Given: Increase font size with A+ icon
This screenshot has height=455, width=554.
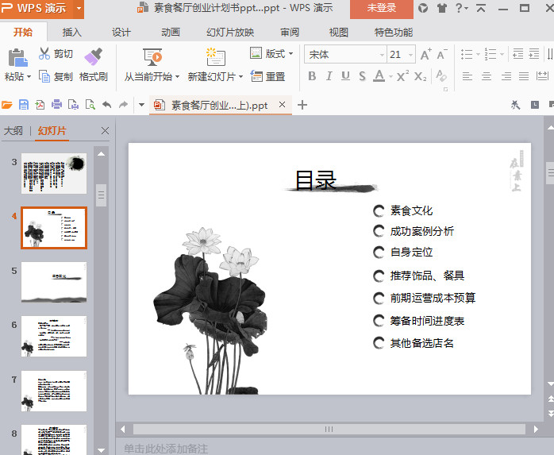Looking at the screenshot, I should (x=426, y=55).
